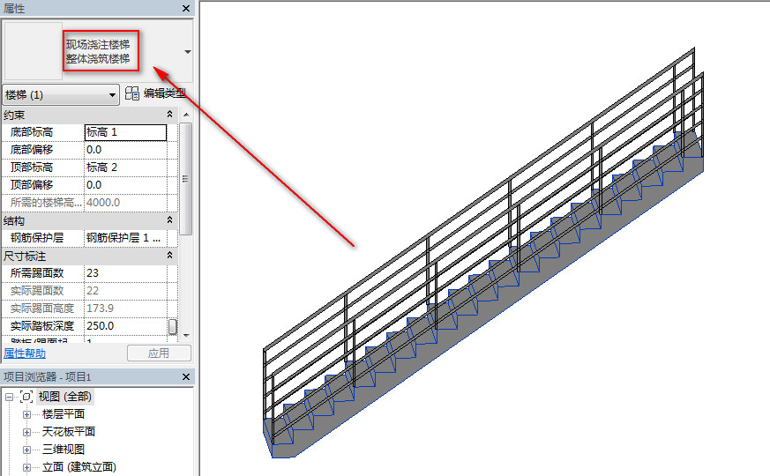This screenshot has height=476, width=770.
Task: Click the 底部标高 value field
Action: click(x=124, y=132)
